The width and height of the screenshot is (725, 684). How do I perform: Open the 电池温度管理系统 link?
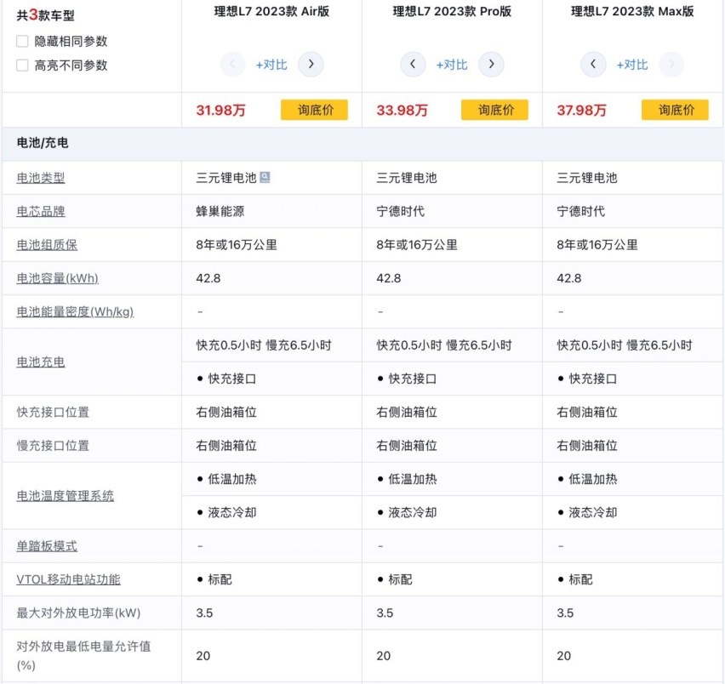coord(66,496)
